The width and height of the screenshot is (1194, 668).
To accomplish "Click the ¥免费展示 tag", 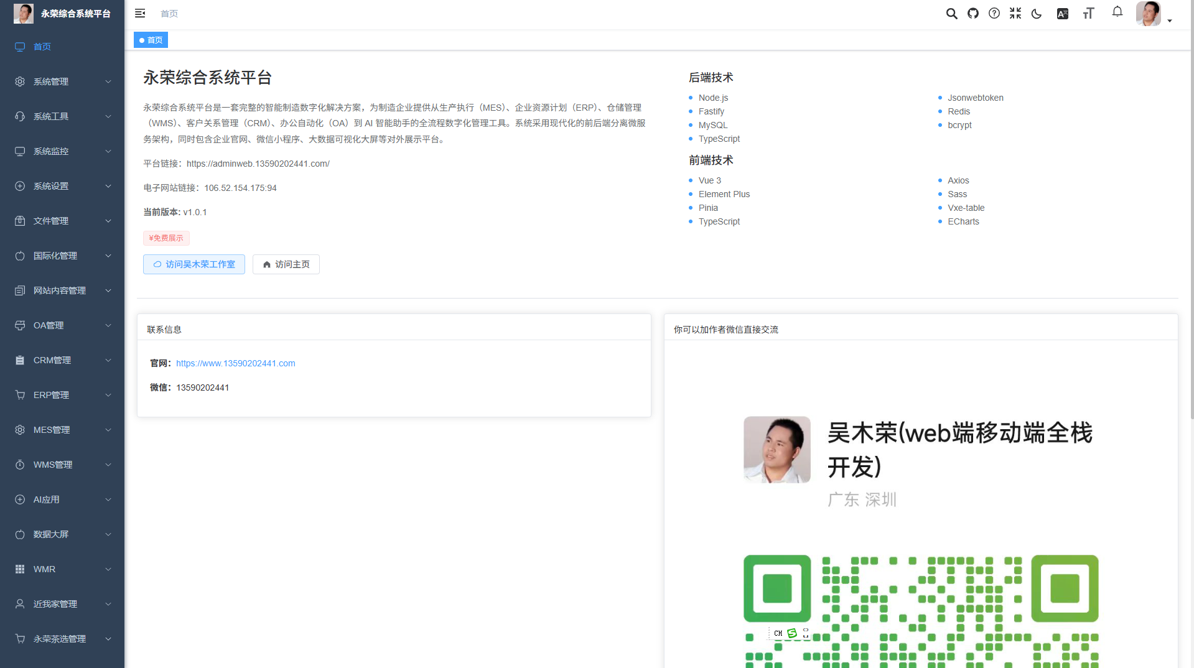I will tap(166, 238).
